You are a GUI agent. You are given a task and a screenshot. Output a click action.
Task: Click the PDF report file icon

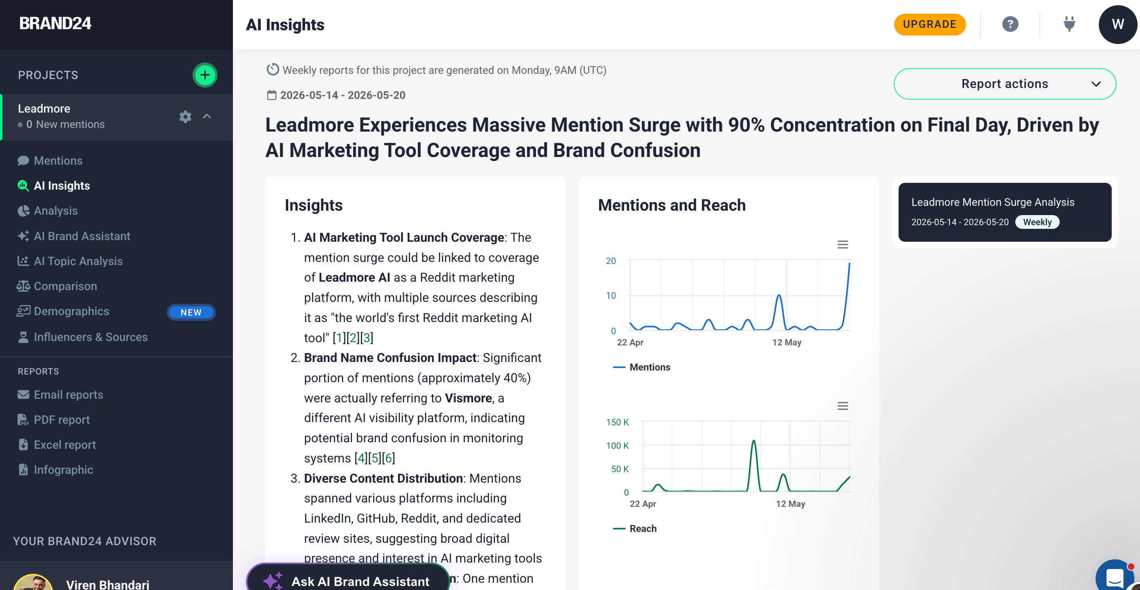coord(23,420)
